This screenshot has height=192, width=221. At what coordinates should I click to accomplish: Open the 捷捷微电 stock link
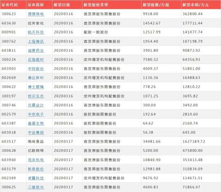(36, 14)
